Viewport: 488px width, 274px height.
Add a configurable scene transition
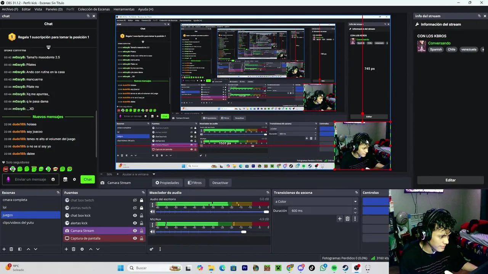click(340, 219)
